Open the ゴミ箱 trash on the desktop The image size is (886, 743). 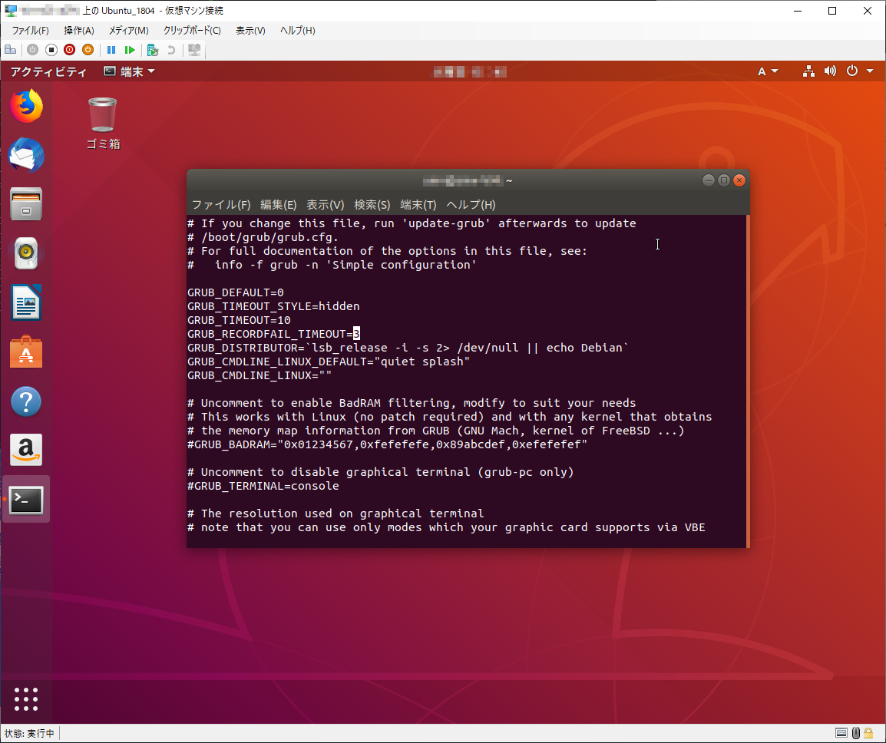coord(102,114)
